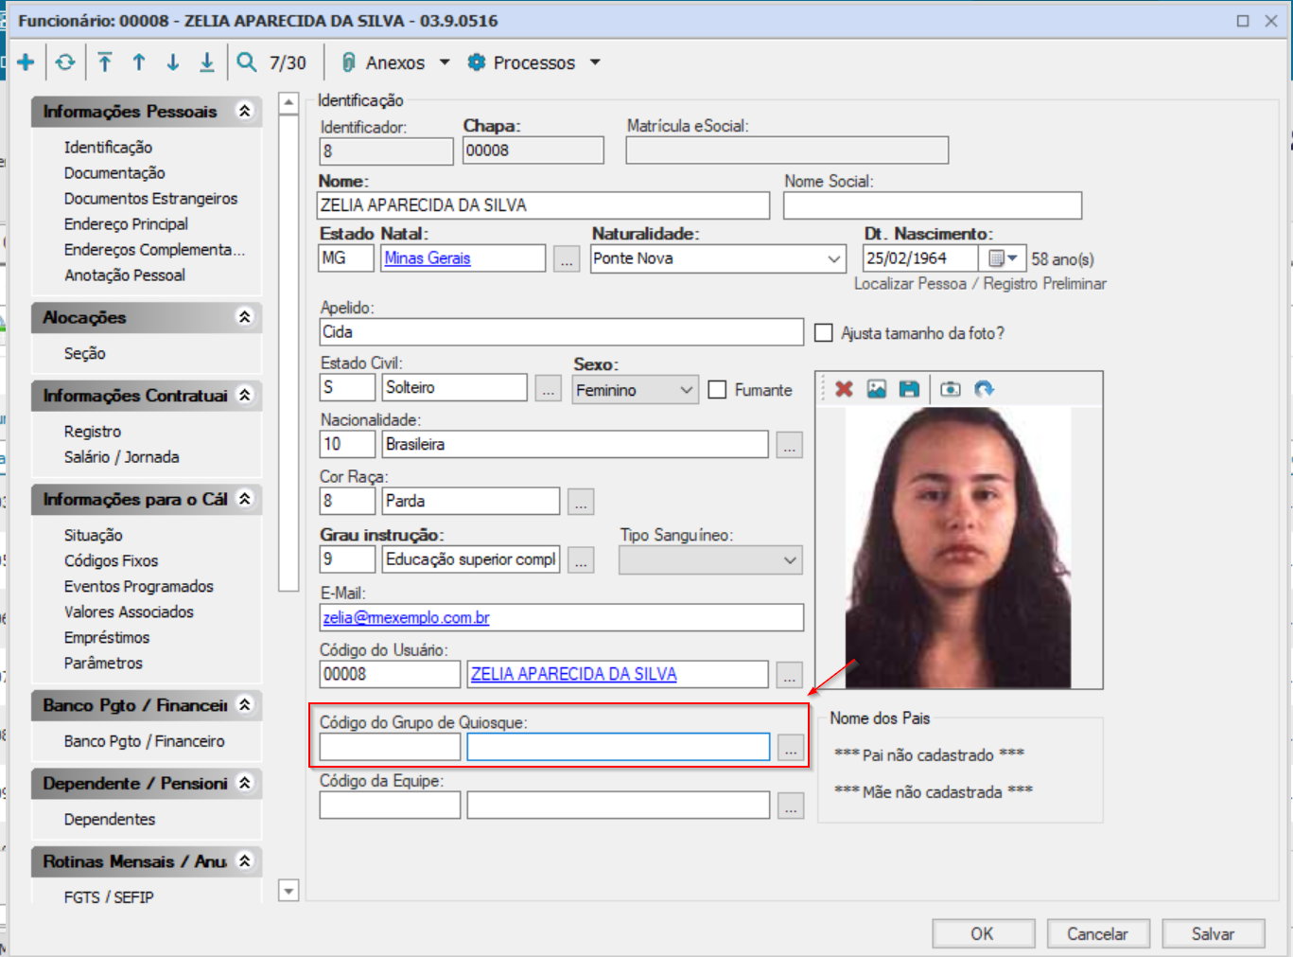
Task: Load photo from image file icon
Action: (x=877, y=389)
